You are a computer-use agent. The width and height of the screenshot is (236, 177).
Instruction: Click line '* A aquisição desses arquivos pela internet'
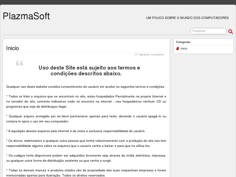point(76,131)
